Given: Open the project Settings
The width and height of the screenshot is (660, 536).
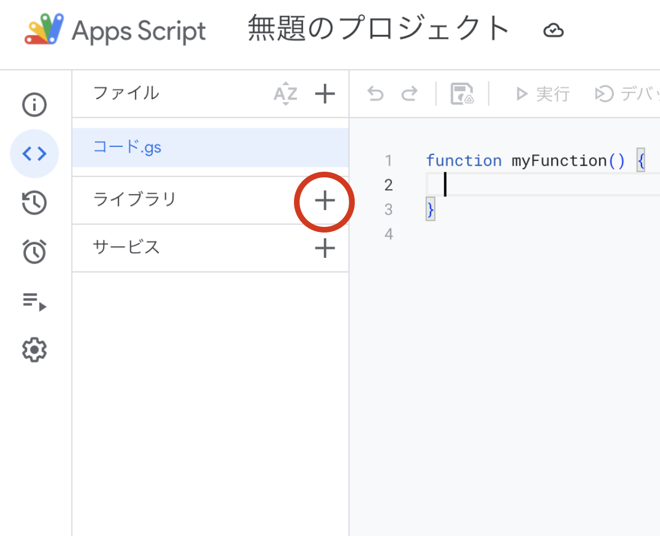Looking at the screenshot, I should 34,350.
